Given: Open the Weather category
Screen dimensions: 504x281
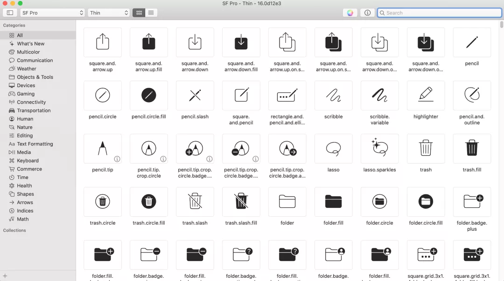Looking at the screenshot, I should pos(27,69).
